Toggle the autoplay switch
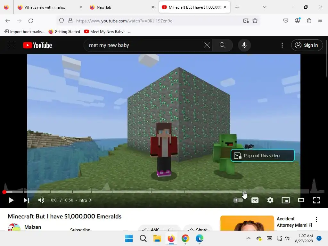 (x=238, y=200)
